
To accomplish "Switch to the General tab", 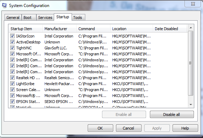I will coord(13,18).
